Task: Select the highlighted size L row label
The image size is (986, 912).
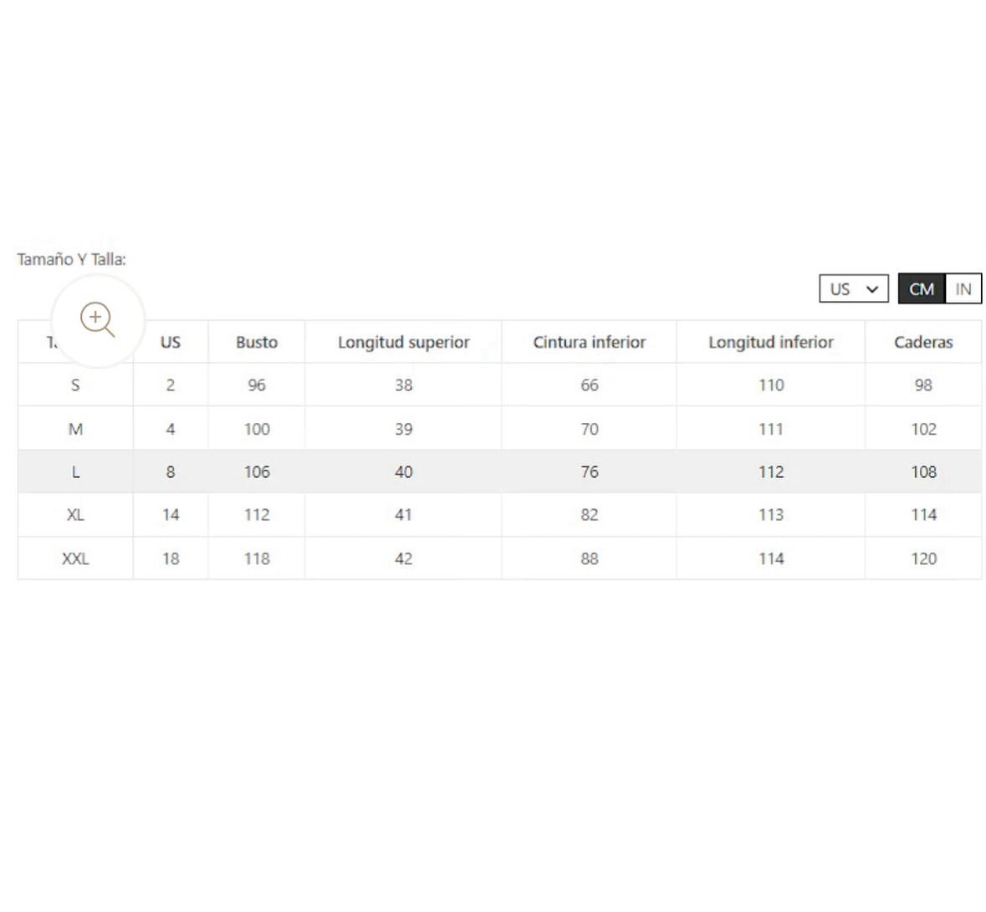Action: point(75,472)
